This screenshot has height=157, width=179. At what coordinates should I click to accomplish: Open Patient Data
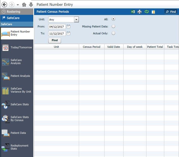pyautogui.click(x=17, y=133)
